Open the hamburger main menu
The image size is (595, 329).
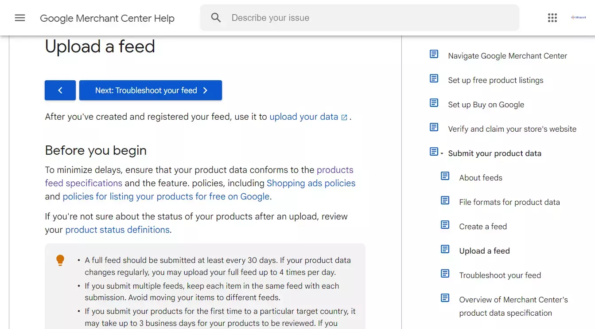pos(20,18)
